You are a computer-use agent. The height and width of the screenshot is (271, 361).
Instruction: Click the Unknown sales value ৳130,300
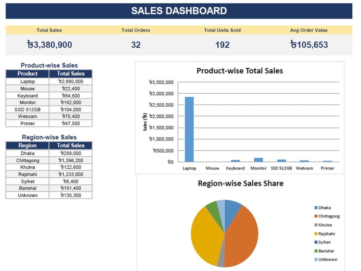(x=71, y=195)
